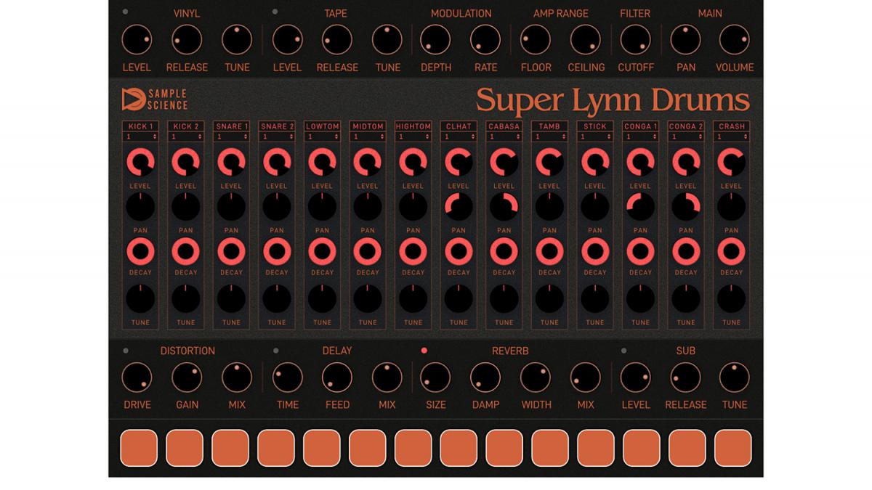Click the Sample Science logo
Image resolution: width=872 pixels, height=490 pixels.
pos(154,99)
